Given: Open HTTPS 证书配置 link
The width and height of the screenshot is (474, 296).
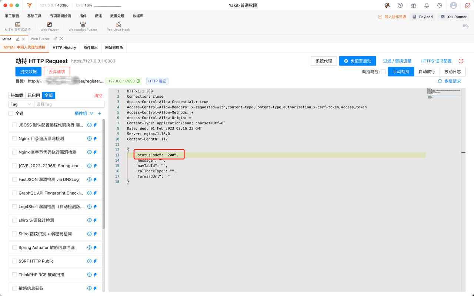Looking at the screenshot, I should (x=436, y=61).
